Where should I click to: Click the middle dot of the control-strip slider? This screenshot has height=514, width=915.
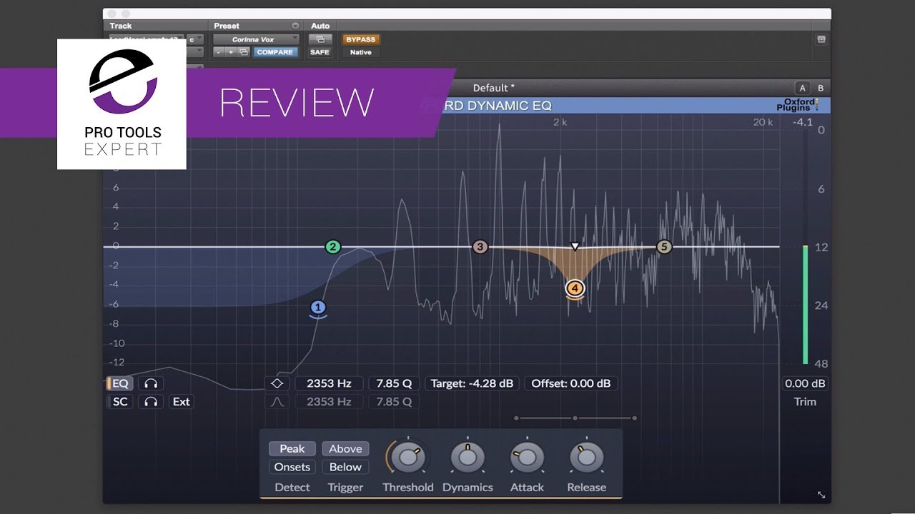point(575,418)
